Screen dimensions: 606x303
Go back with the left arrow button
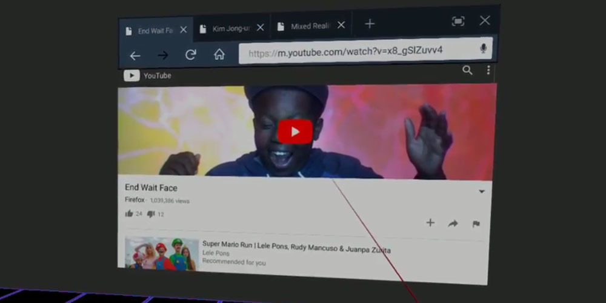pyautogui.click(x=135, y=56)
